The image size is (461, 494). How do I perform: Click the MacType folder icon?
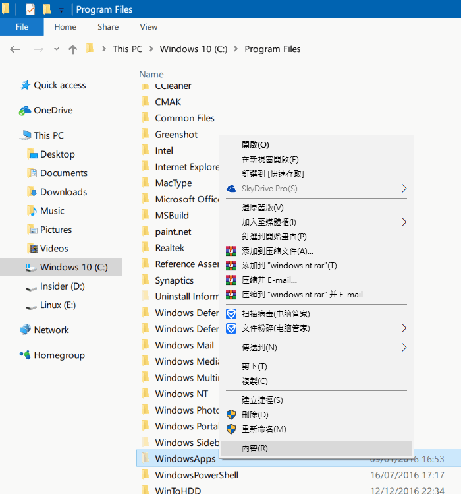146,183
